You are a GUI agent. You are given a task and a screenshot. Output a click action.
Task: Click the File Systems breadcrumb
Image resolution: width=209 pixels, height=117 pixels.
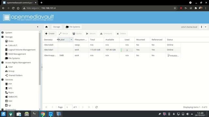[x=73, y=27]
